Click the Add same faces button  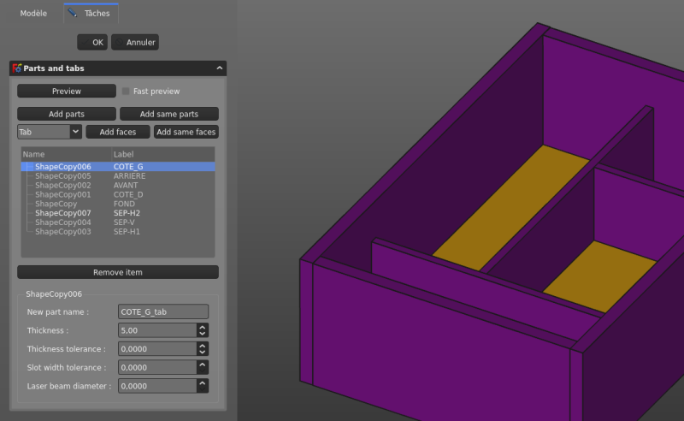point(186,132)
